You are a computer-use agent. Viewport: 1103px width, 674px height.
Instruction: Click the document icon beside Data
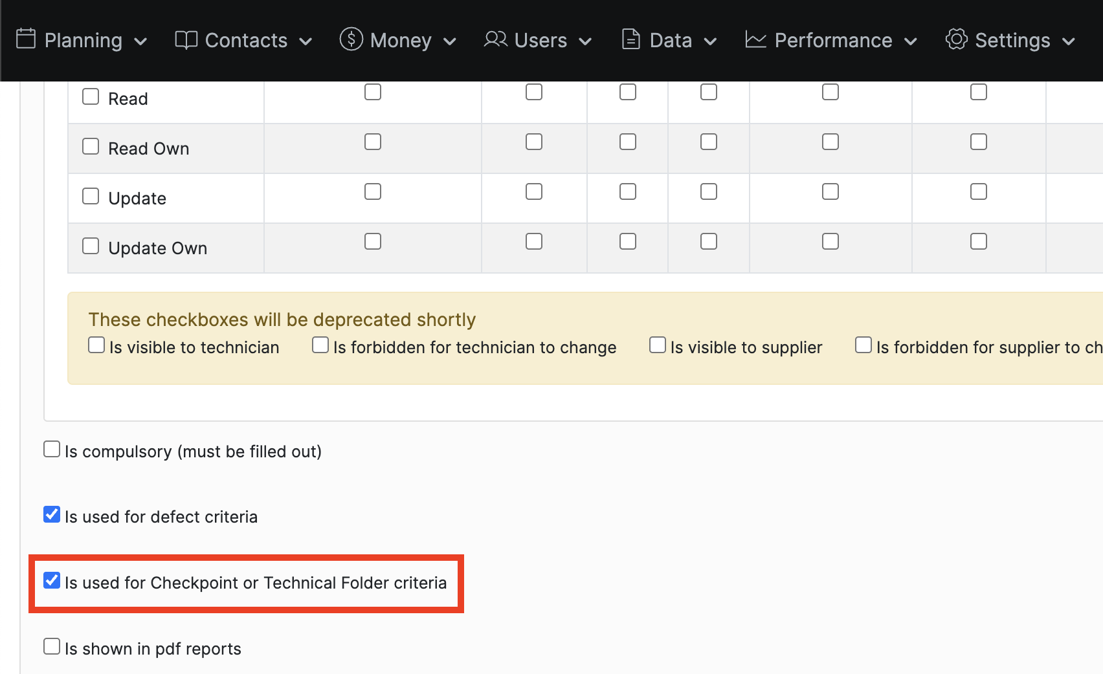pos(630,39)
